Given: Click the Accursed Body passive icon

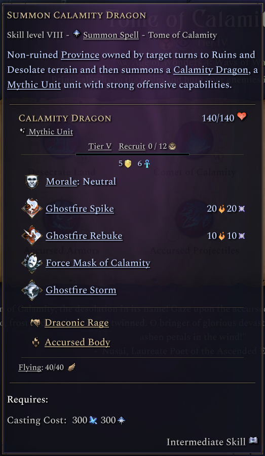Looking at the screenshot, I should (x=36, y=342).
